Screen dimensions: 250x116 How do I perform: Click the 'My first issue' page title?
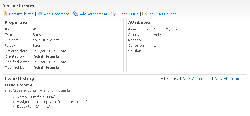pyautogui.click(x=18, y=5)
